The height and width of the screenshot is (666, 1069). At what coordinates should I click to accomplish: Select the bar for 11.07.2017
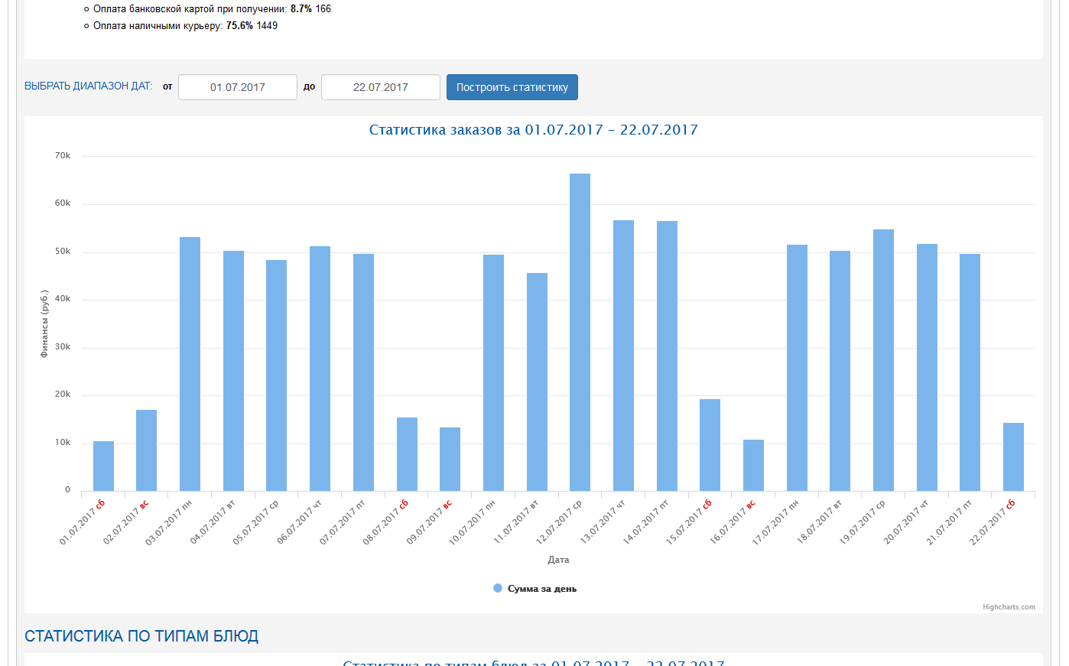(537, 382)
